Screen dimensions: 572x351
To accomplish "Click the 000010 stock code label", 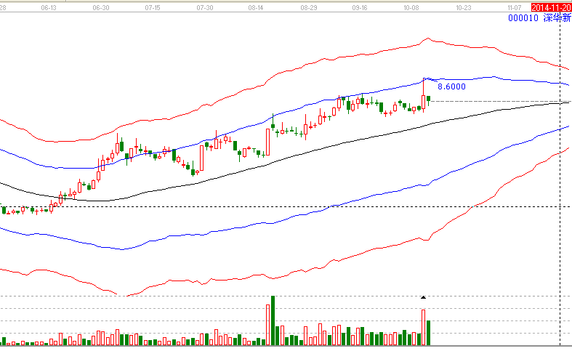I will pos(523,18).
